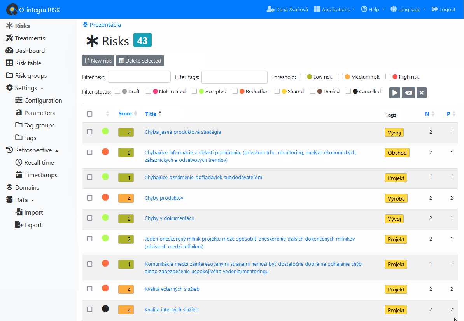
Task: Click the Q-integra RISK logo icon
Action: [x=12, y=9]
